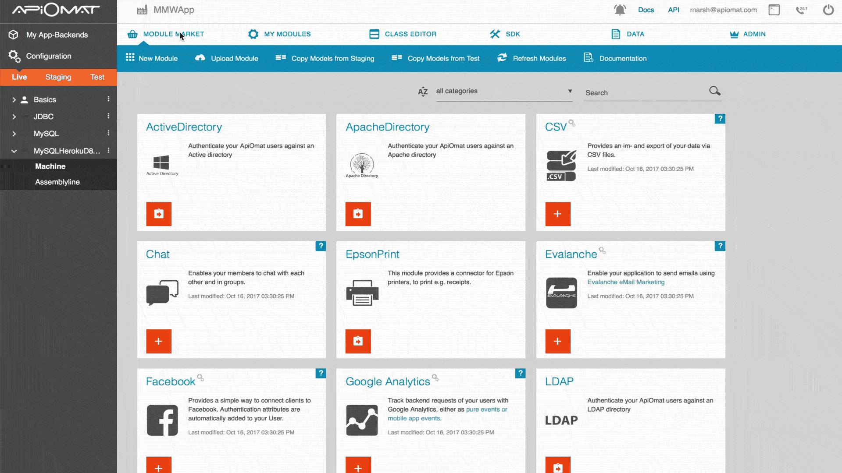The height and width of the screenshot is (473, 842).
Task: Collapse the MySQLHerokuD8 tree node
Action: (14, 151)
